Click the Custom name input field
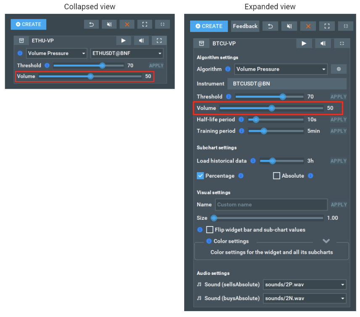The height and width of the screenshot is (317, 360). click(x=271, y=205)
